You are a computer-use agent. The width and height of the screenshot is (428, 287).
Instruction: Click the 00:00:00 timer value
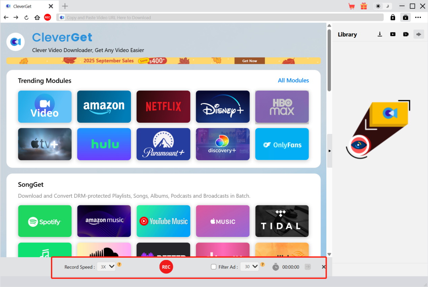point(291,267)
